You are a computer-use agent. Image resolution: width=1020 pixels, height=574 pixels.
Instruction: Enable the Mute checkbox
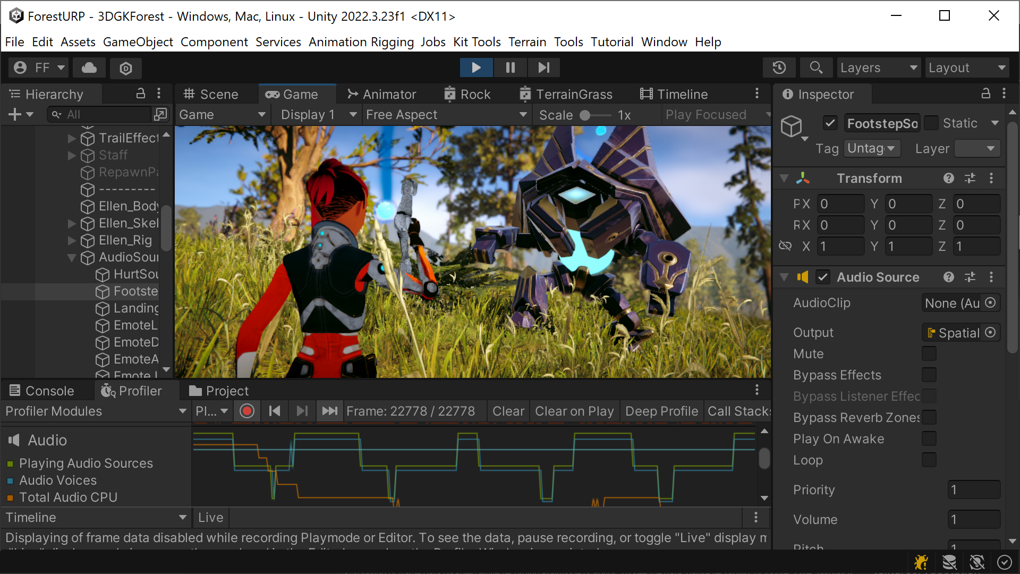point(929,353)
